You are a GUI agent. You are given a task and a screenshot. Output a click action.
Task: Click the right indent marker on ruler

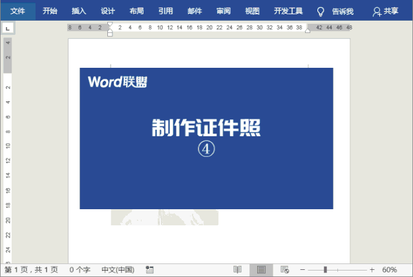tap(308, 31)
